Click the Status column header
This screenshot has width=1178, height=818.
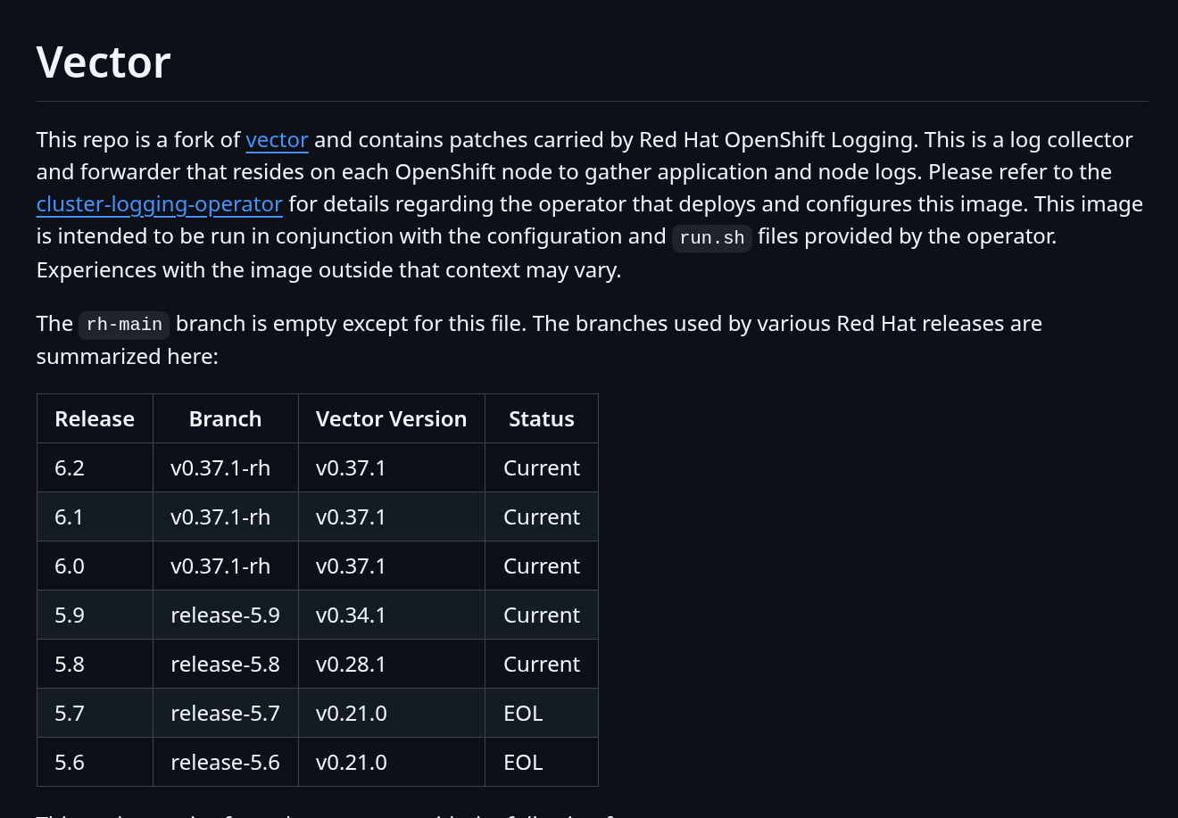coord(541,419)
